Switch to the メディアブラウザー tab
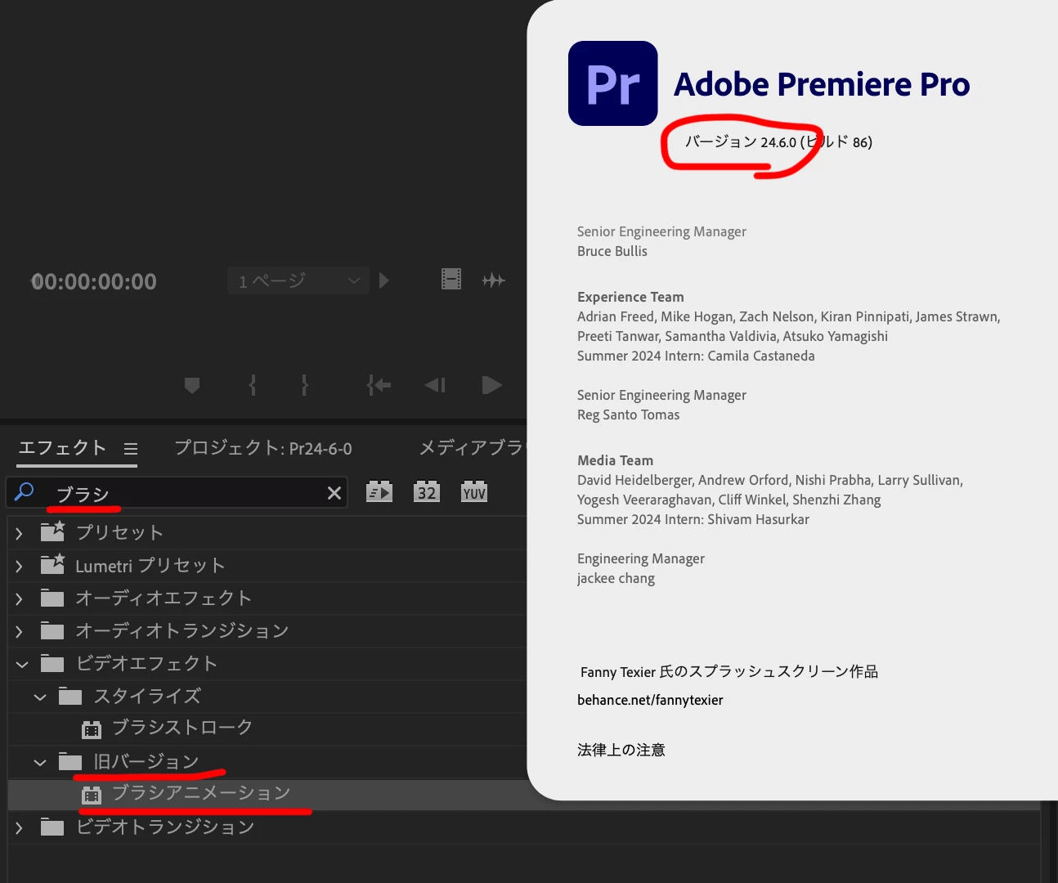Screen dimensions: 1058x883 tap(473, 448)
